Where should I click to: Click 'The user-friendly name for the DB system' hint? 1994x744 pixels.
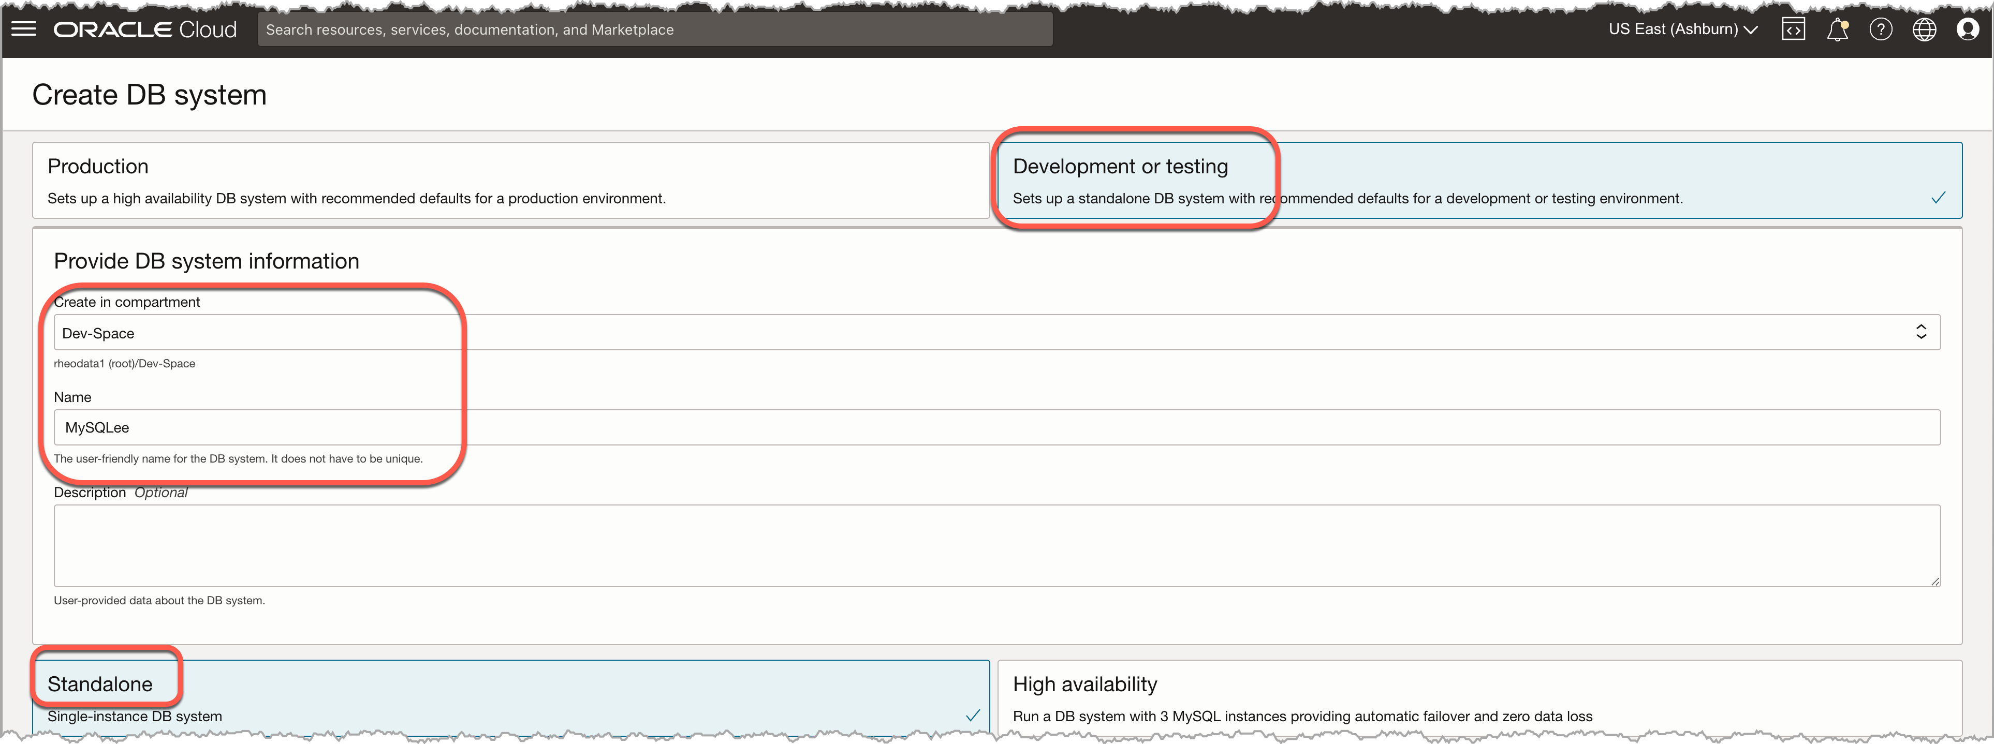[239, 458]
